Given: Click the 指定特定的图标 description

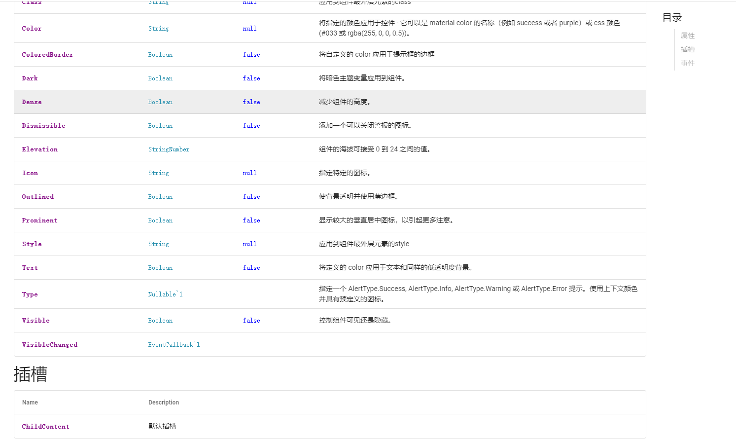Looking at the screenshot, I should click(x=345, y=173).
